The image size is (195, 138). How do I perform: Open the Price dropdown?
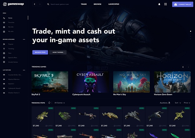point(187,103)
